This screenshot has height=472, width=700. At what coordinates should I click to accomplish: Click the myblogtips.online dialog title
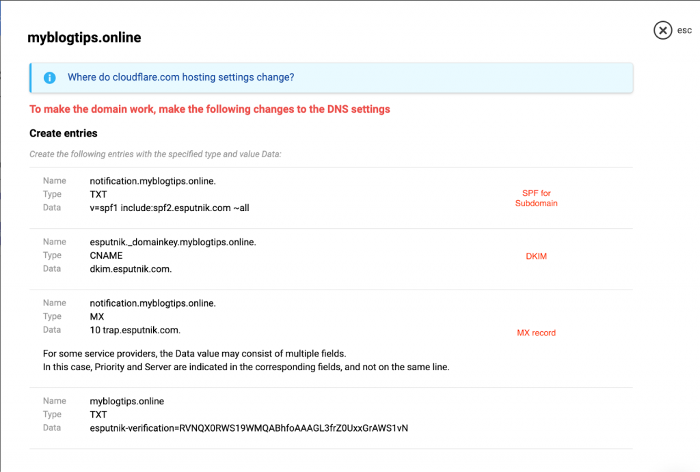[x=84, y=38]
